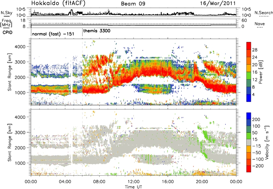273x189 pixels.
Task: Click the '20:00' time axis tick label
Action: [x=202, y=182]
